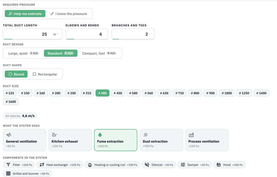277x177 pixels.
Task: Click the Kitchen exhaust pan icon
Action: coord(54,135)
